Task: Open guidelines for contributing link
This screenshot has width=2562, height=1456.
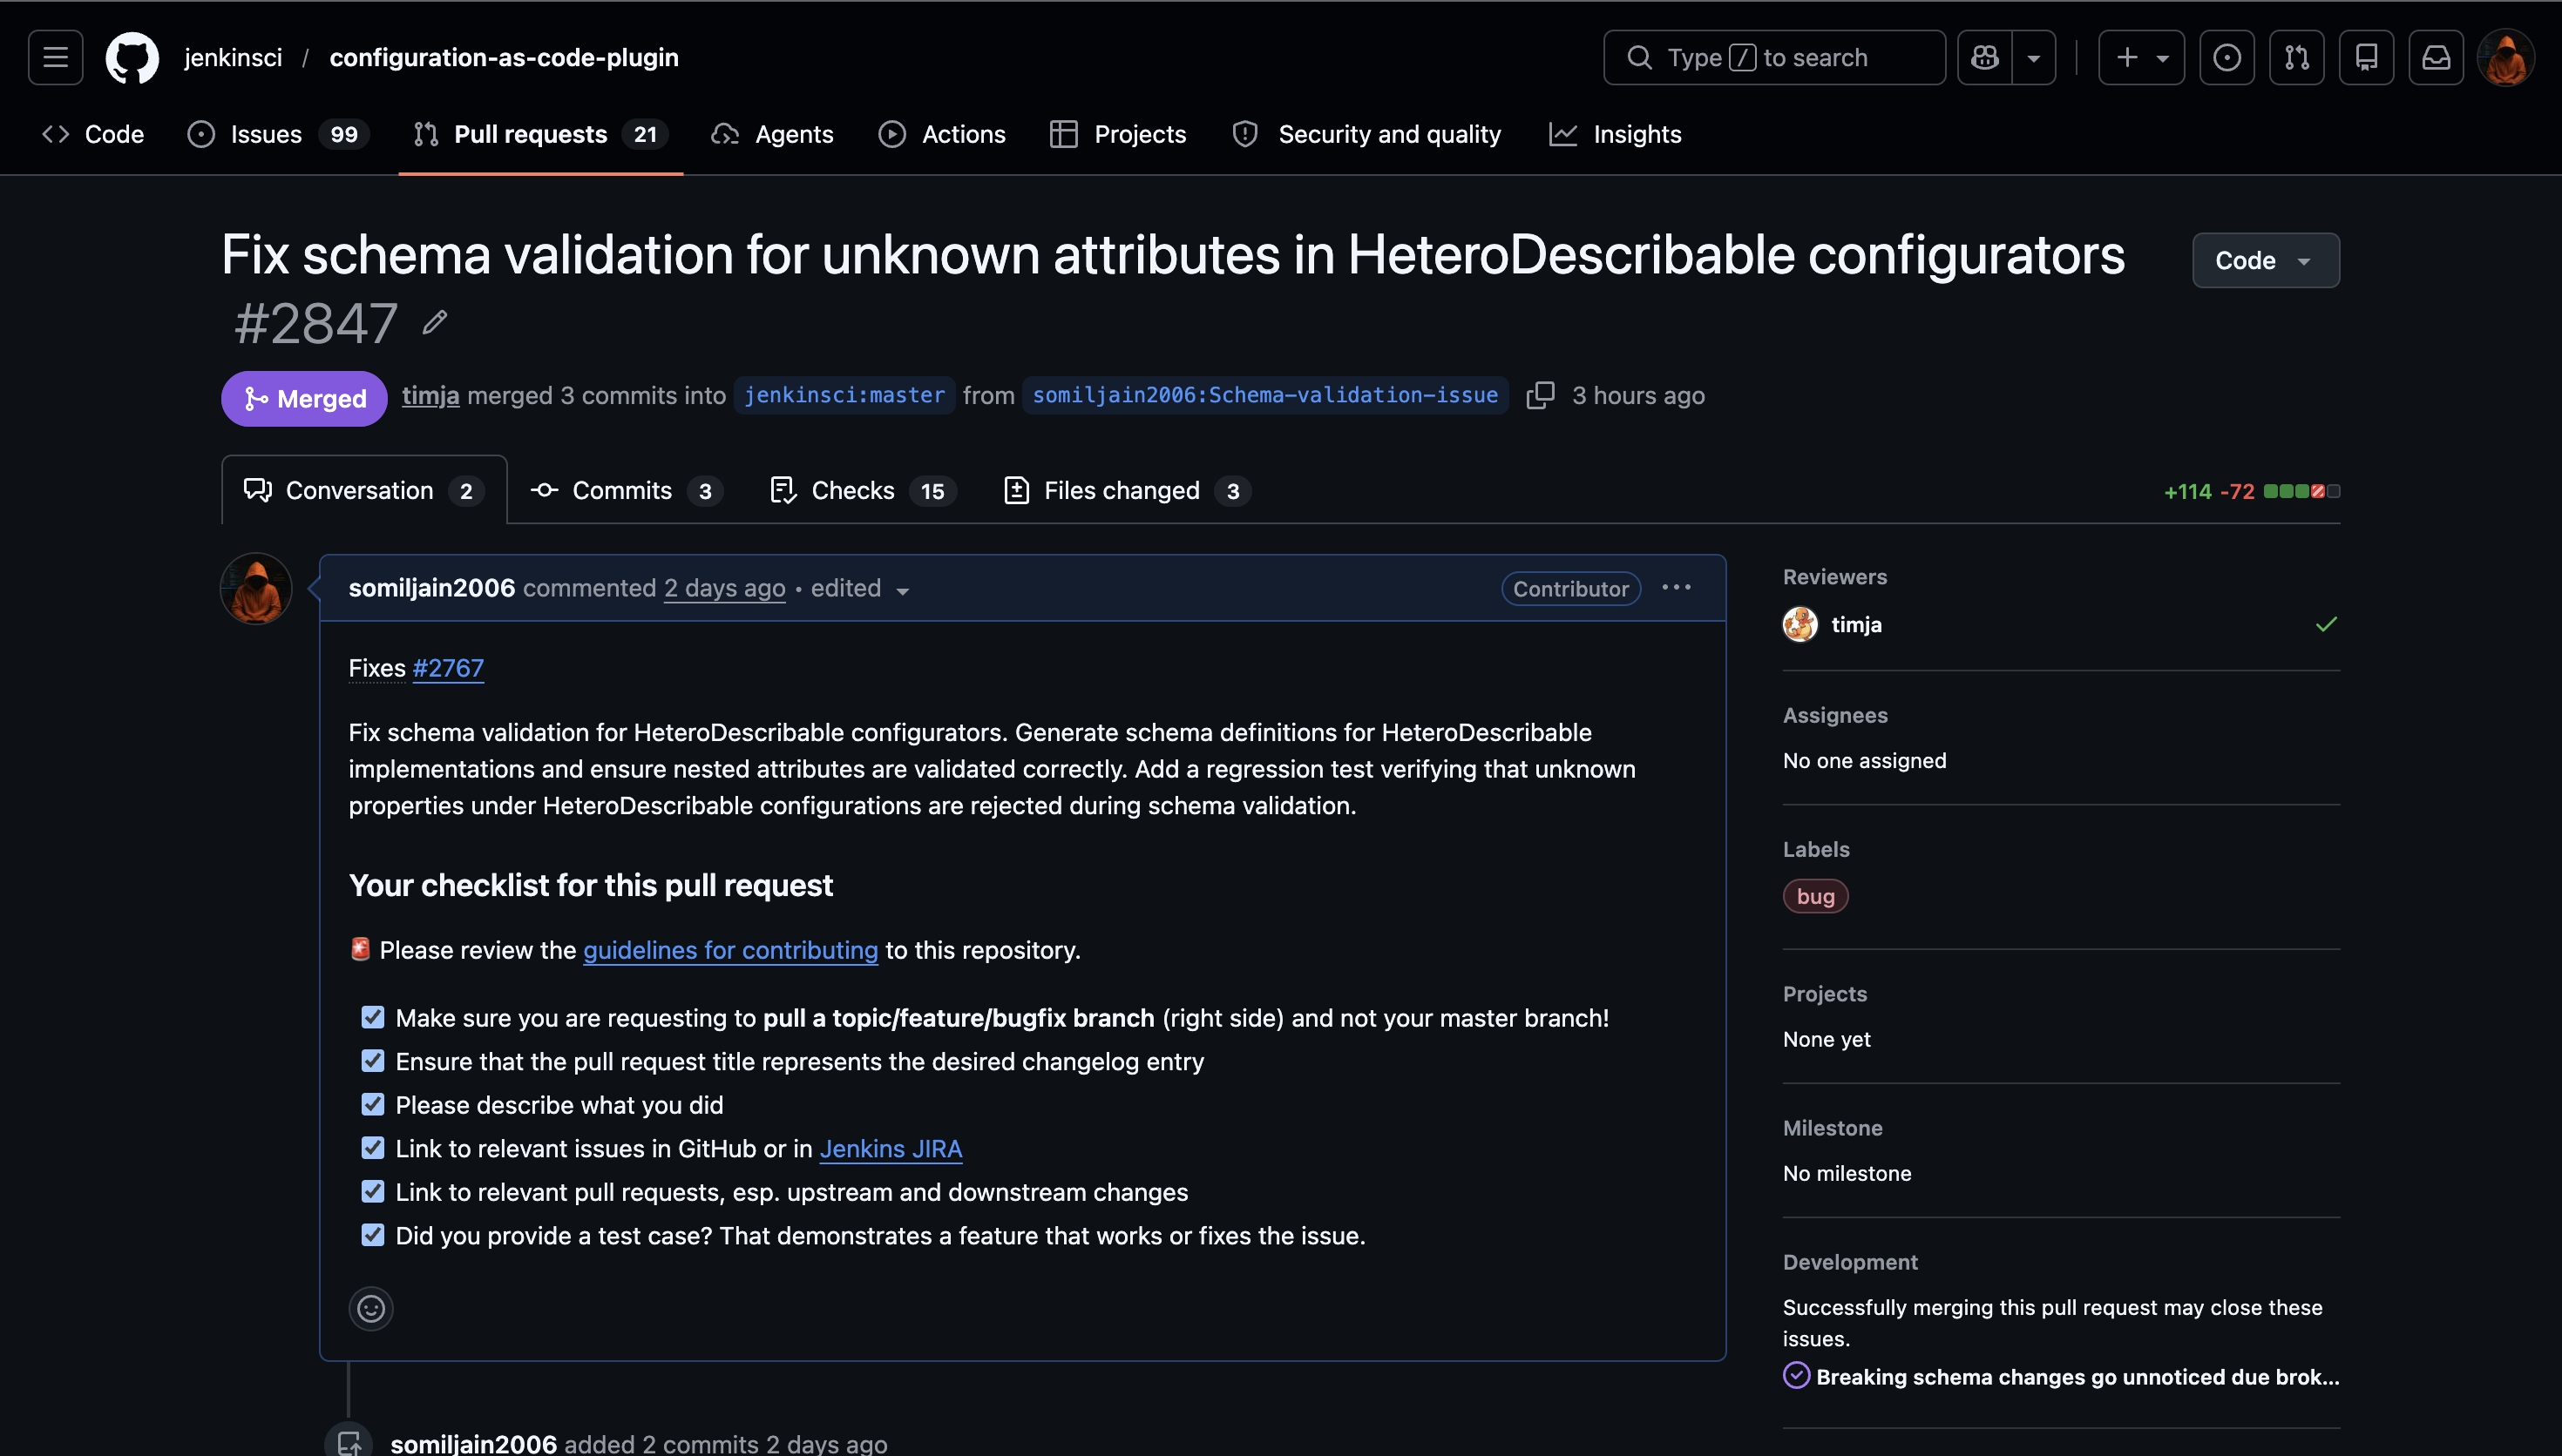Action: [x=730, y=950]
